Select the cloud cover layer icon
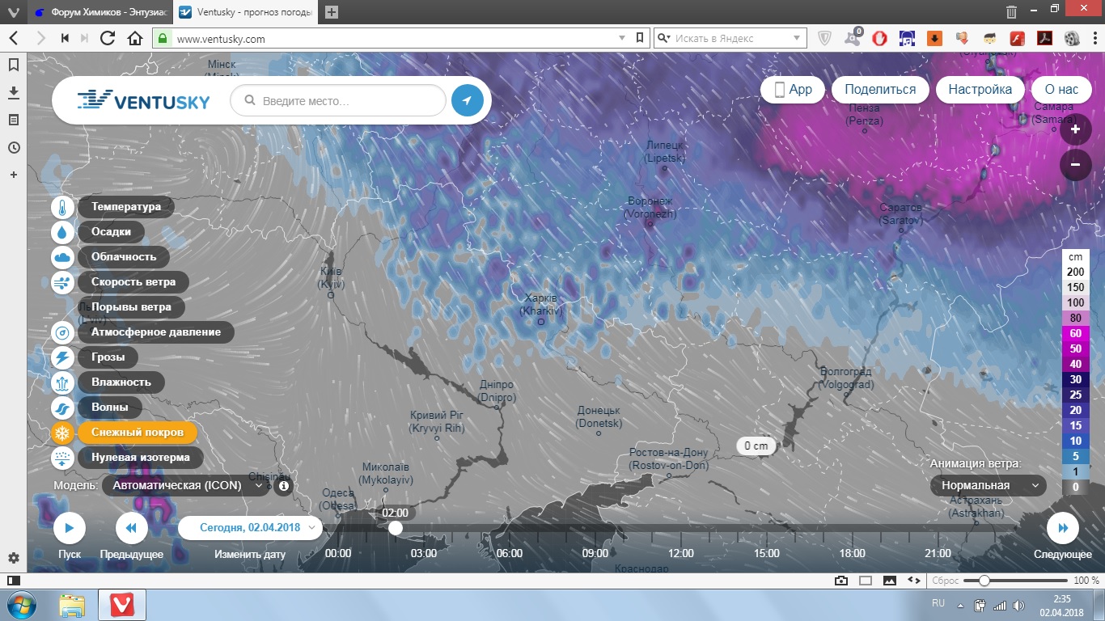Image resolution: width=1105 pixels, height=621 pixels. (63, 257)
